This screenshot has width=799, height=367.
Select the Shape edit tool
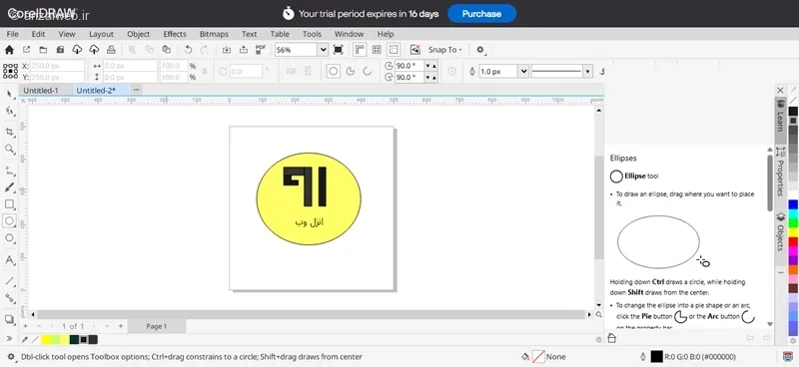pos(9,111)
